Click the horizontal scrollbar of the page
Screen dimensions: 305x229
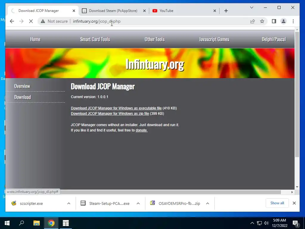(171, 192)
